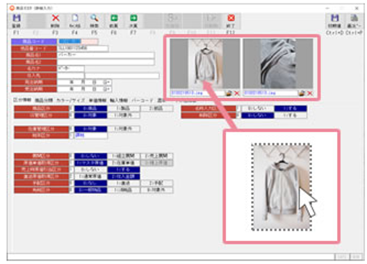
Task: Open calendar dropdown on the lower date field
Action: pos(107,89)
